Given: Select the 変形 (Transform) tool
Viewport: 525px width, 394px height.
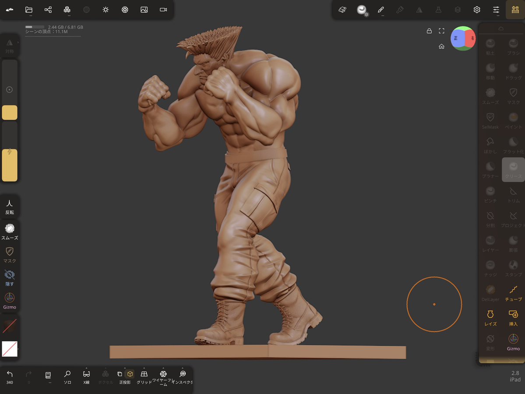Looking at the screenshot, I should 490,342.
